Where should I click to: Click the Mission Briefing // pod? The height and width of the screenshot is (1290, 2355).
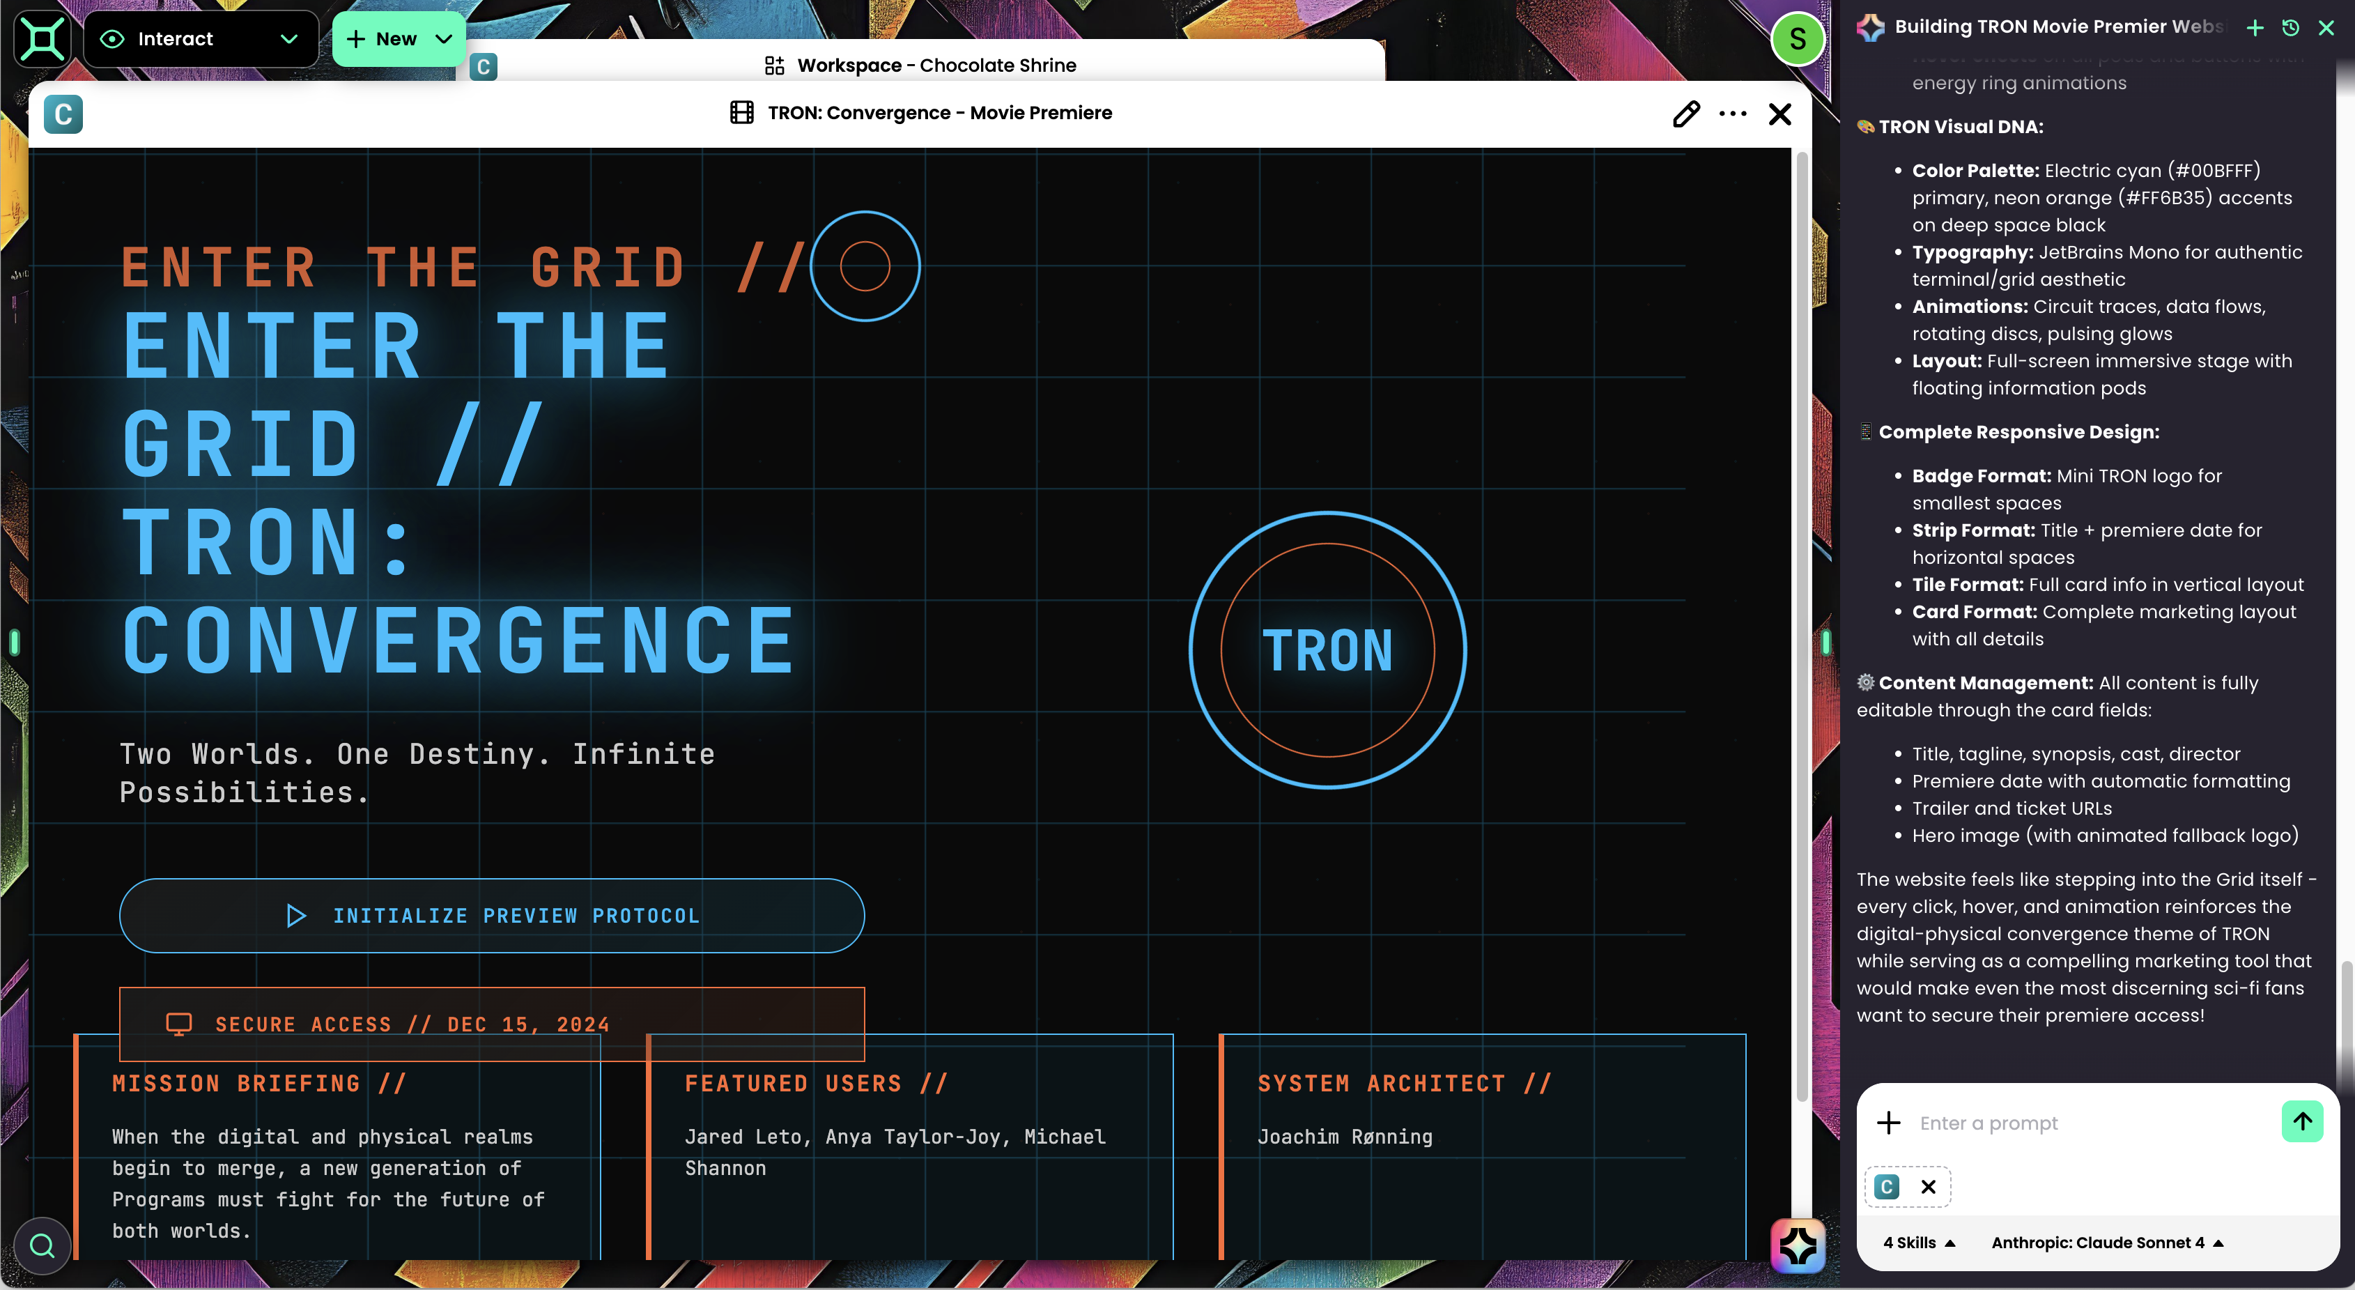(338, 1147)
